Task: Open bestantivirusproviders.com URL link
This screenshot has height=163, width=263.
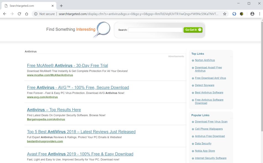Action: click(45, 141)
